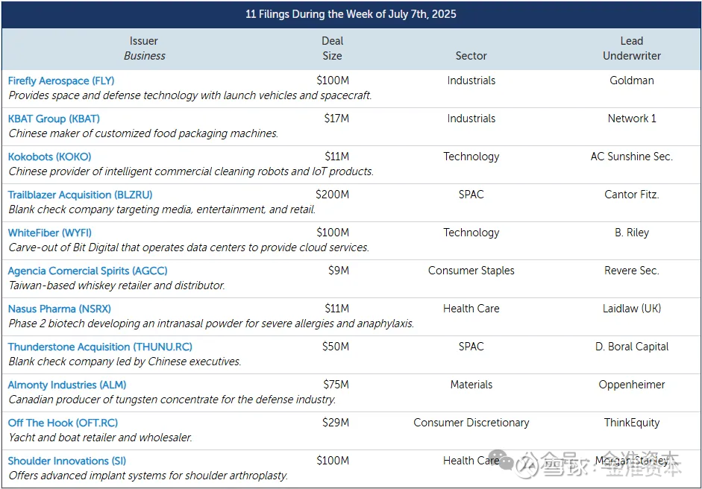Click the Deal Size column header
Screen dimensions: 702x489
[x=332, y=48]
